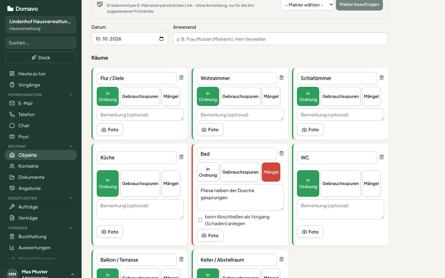Go to Vorgänge in sidebar

41,85
